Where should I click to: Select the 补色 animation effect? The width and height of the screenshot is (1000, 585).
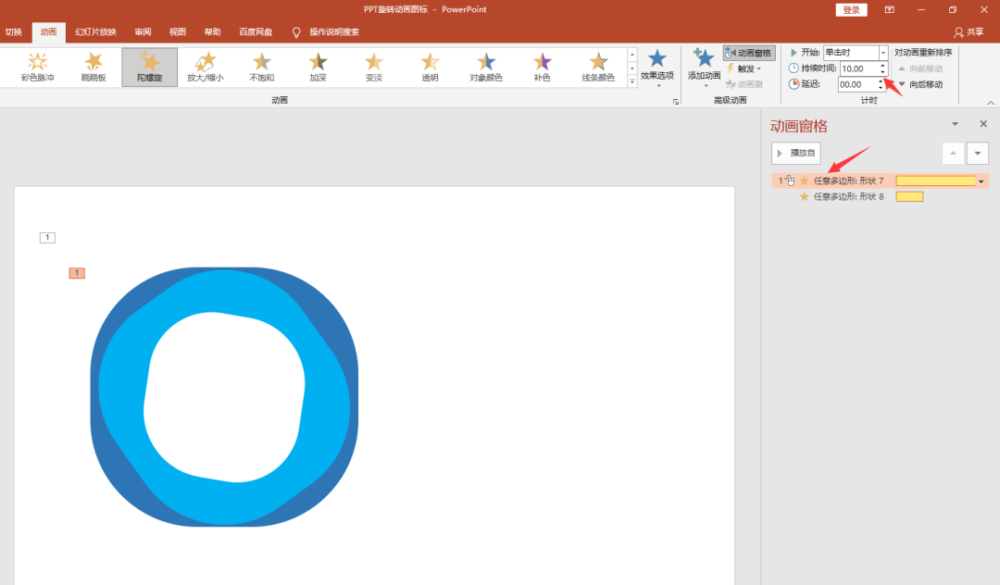click(542, 67)
